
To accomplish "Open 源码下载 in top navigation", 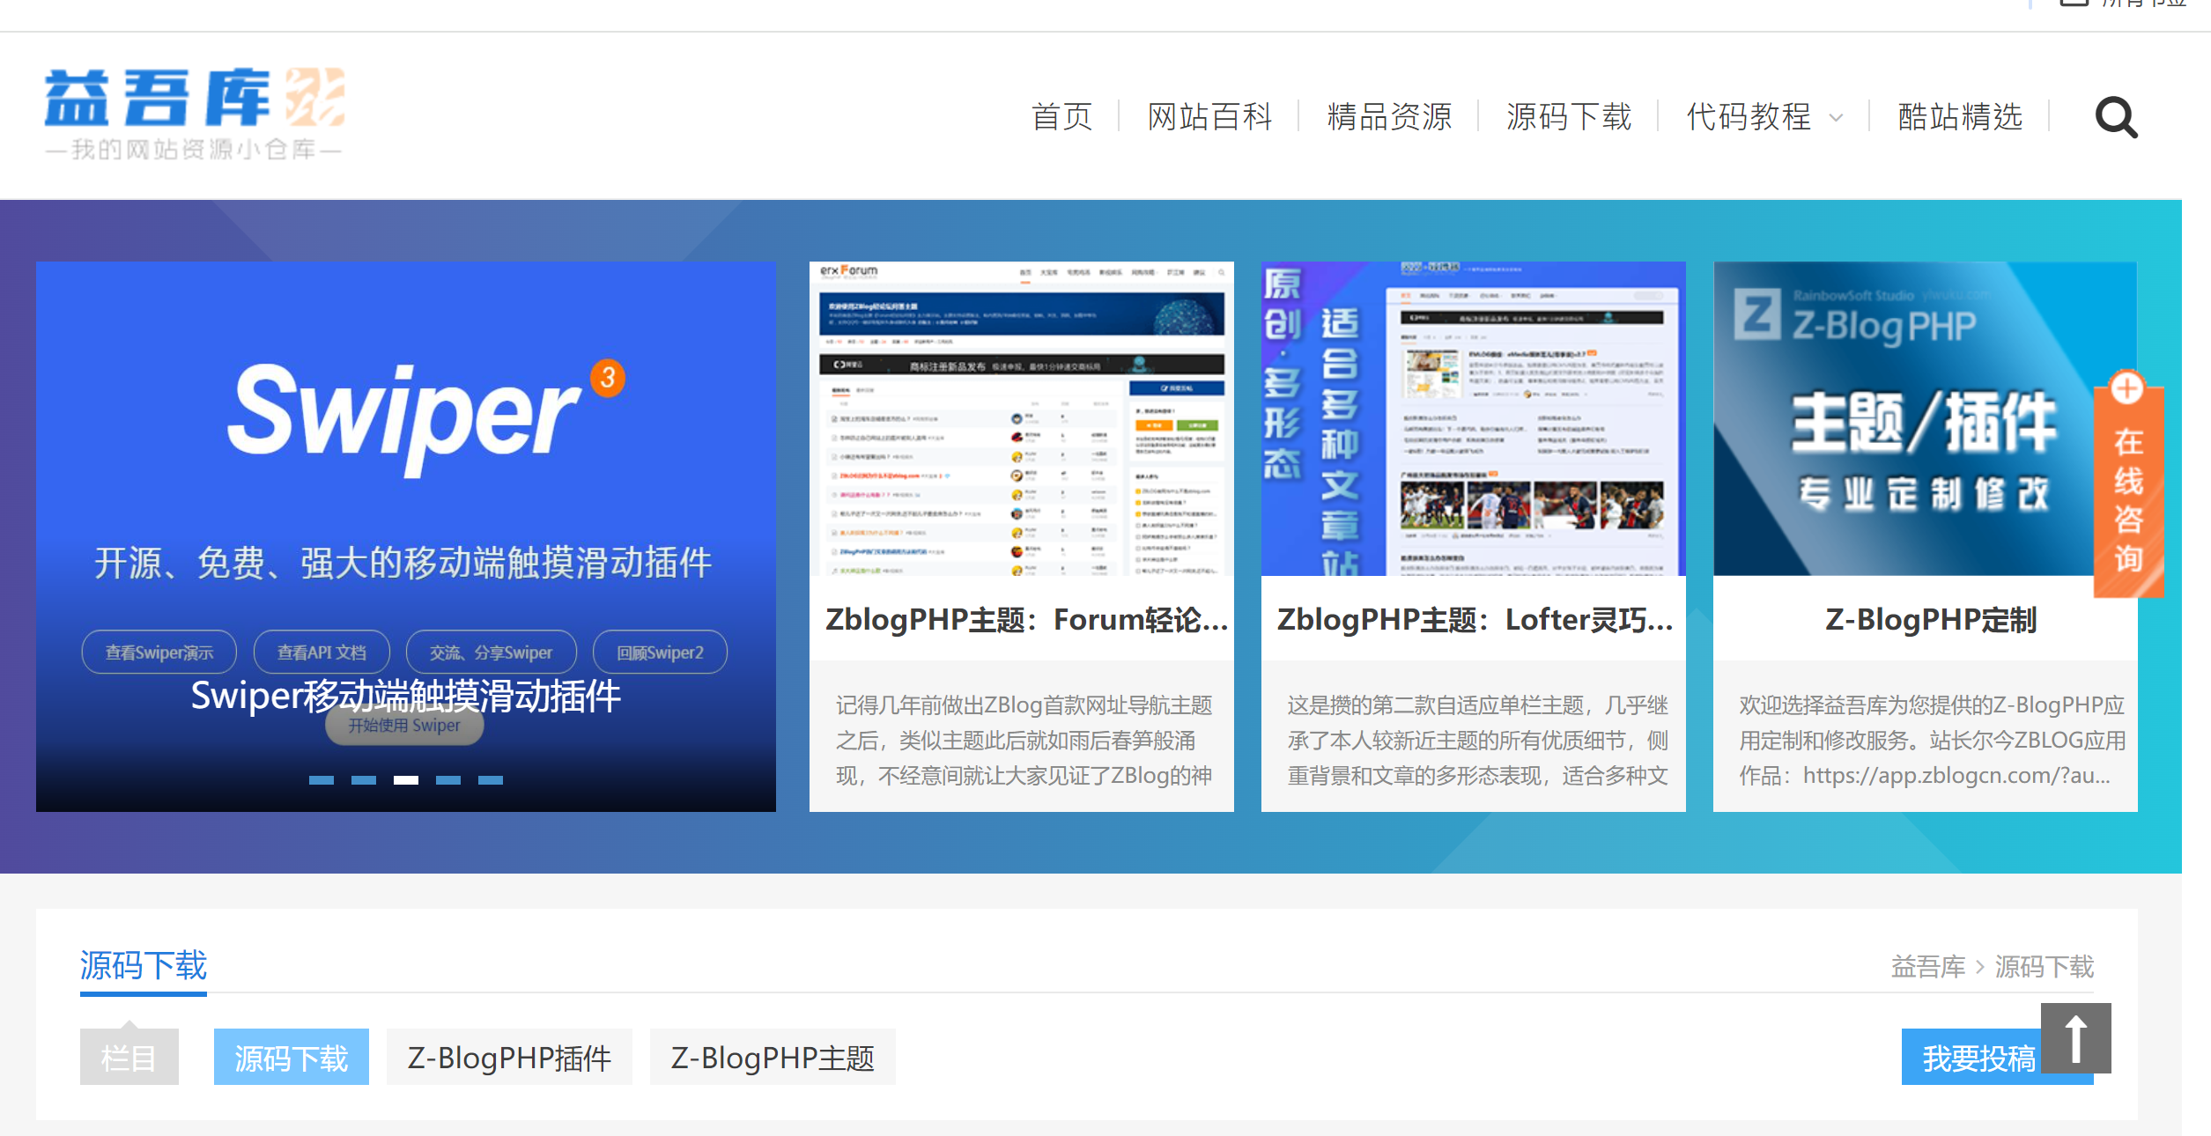I will point(1569,117).
